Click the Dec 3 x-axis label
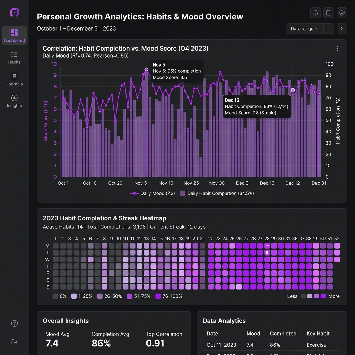Image resolution: width=355 pixels, height=355 pixels. [242, 183]
